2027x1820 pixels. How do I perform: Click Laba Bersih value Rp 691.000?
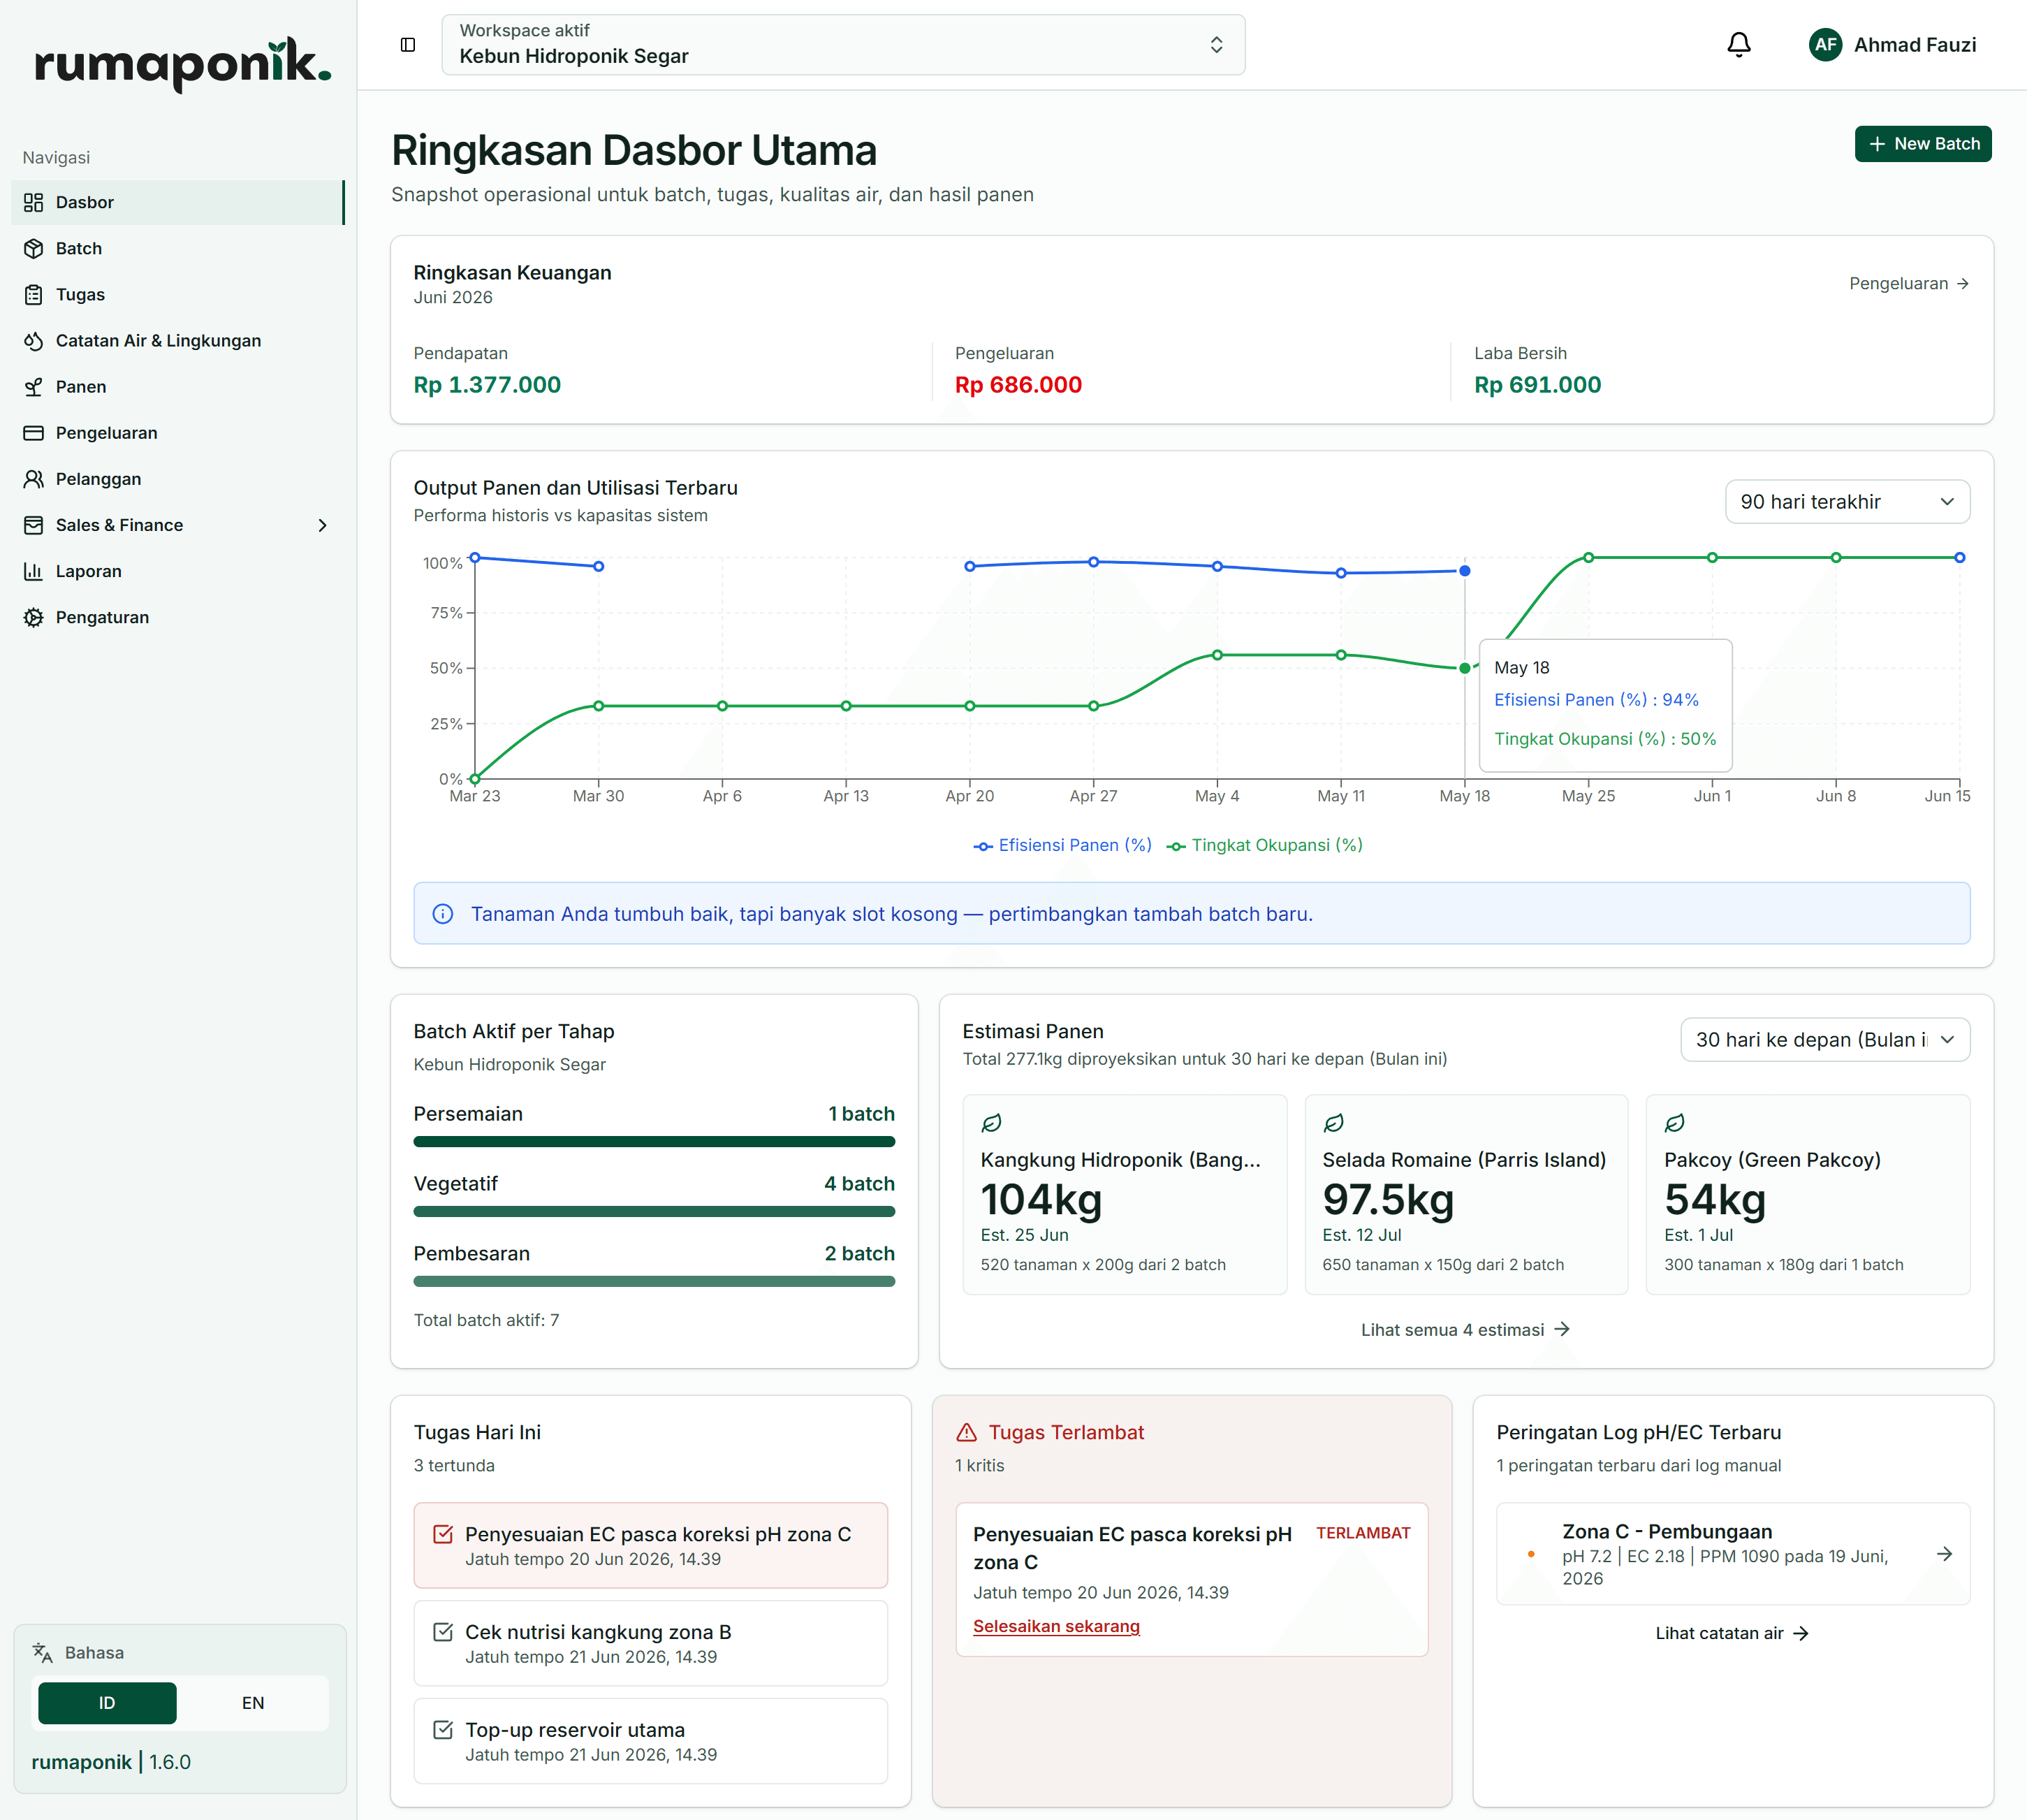tap(1537, 385)
